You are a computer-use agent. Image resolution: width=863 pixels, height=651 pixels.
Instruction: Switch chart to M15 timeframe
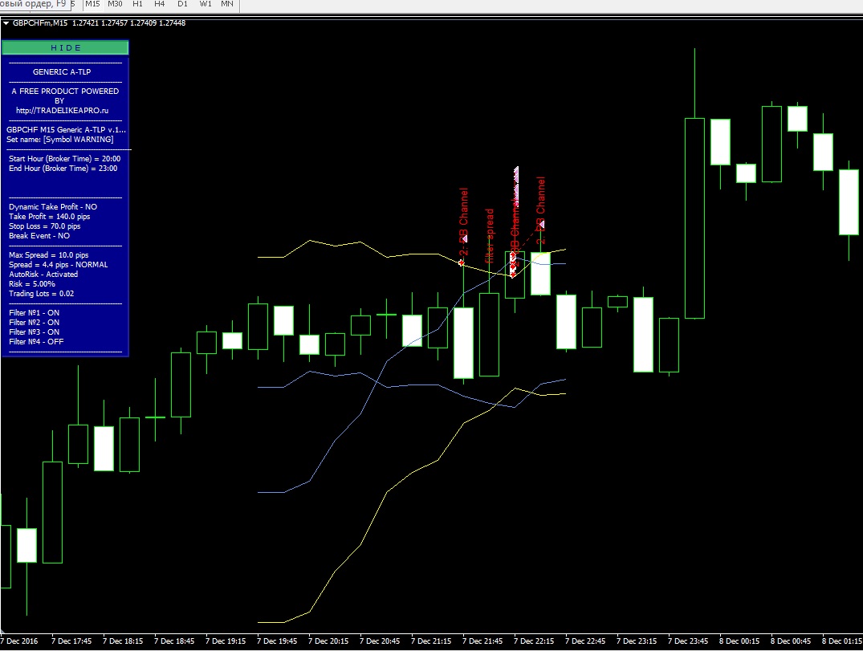coord(92,4)
